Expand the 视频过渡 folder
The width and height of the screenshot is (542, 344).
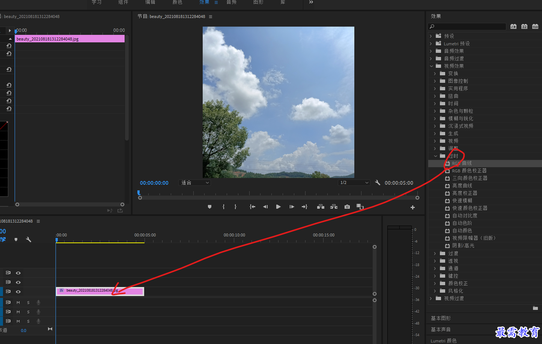[x=431, y=298]
